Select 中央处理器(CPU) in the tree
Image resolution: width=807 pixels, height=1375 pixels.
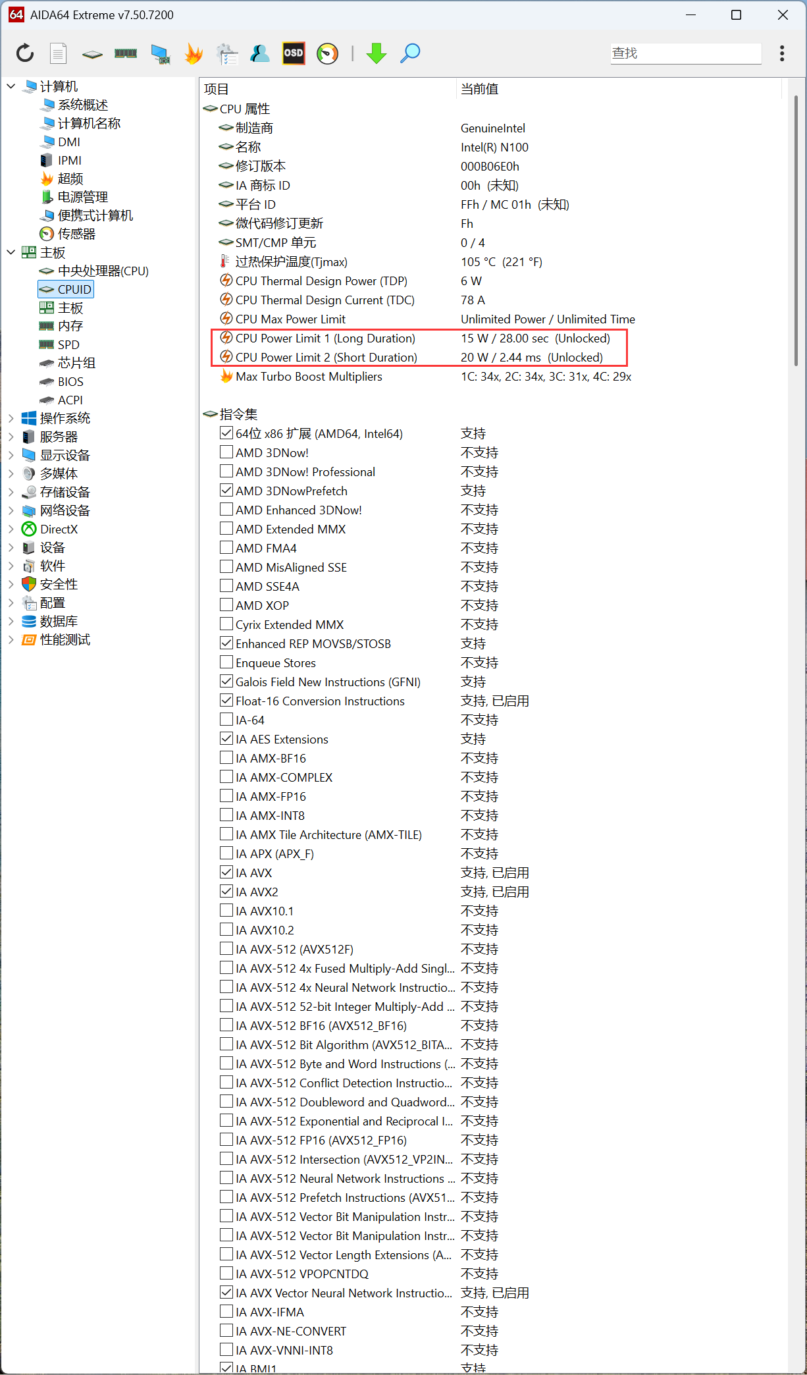point(103,271)
